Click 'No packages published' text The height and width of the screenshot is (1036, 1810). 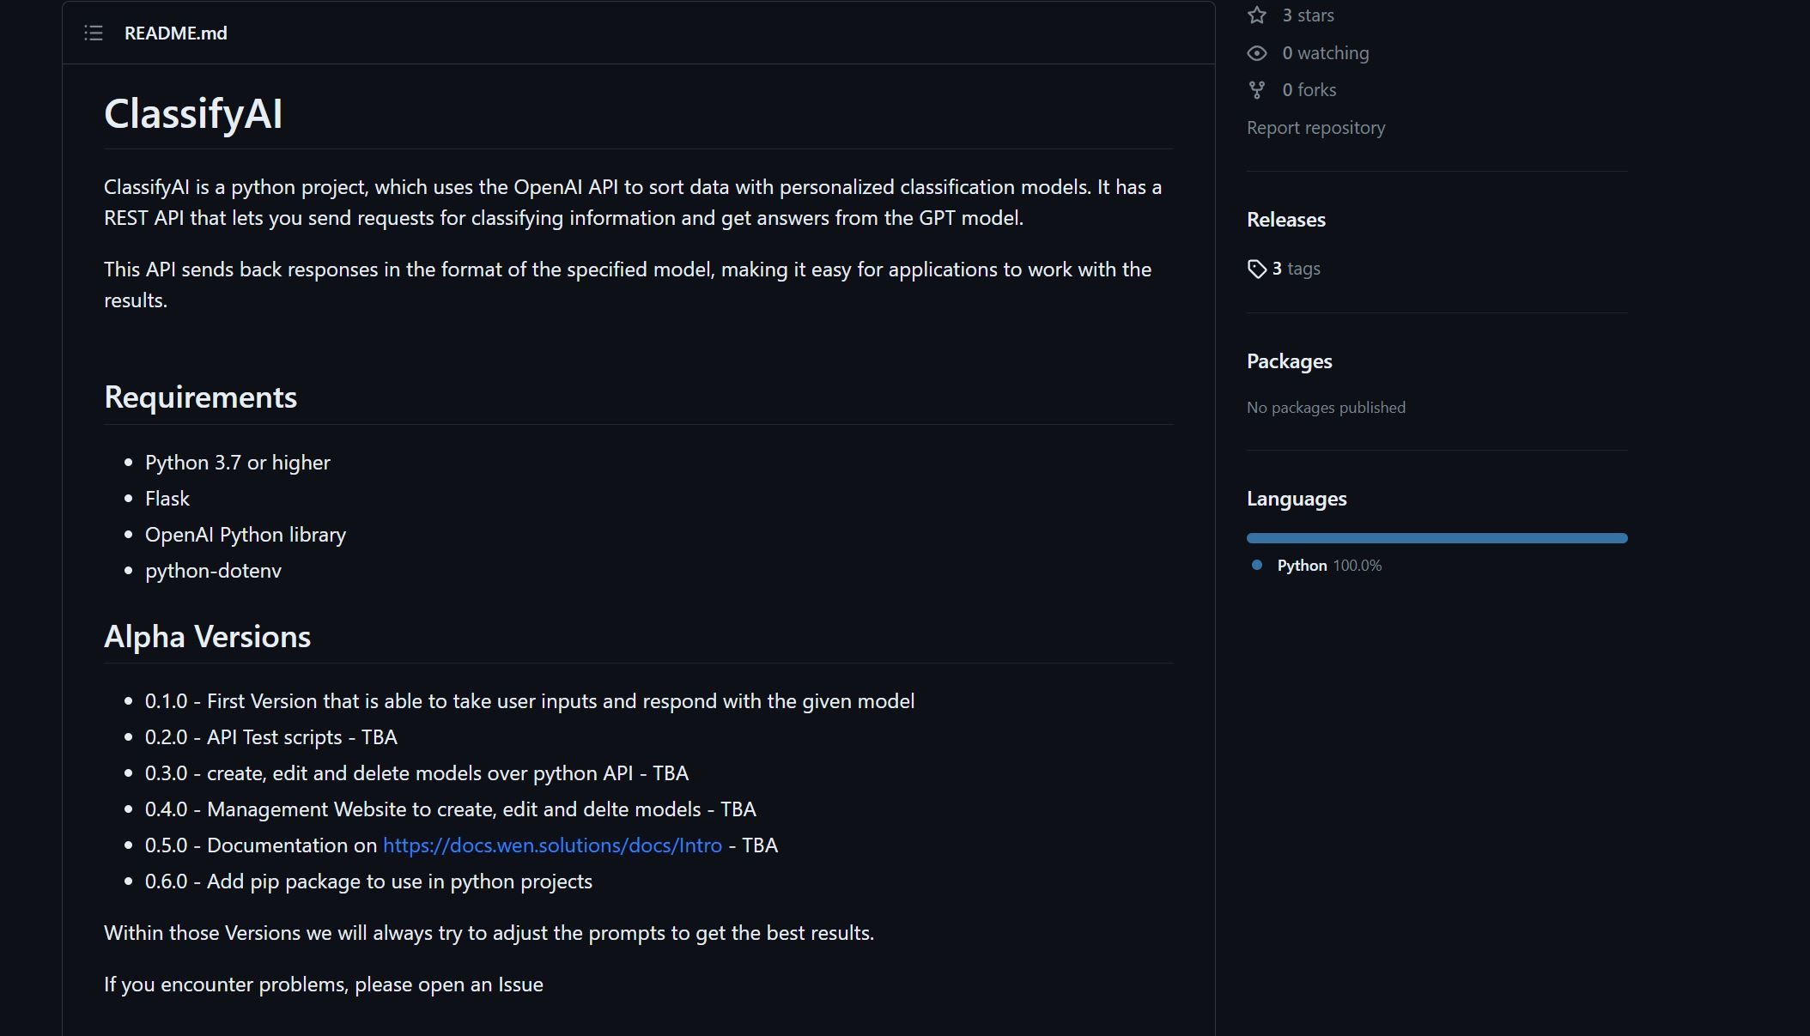tap(1326, 408)
